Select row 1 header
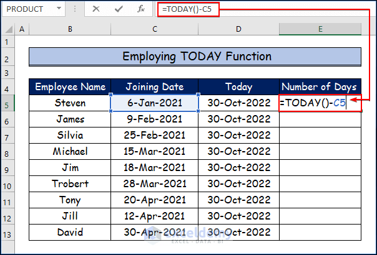This screenshot has height=255, width=377. pos(7,42)
